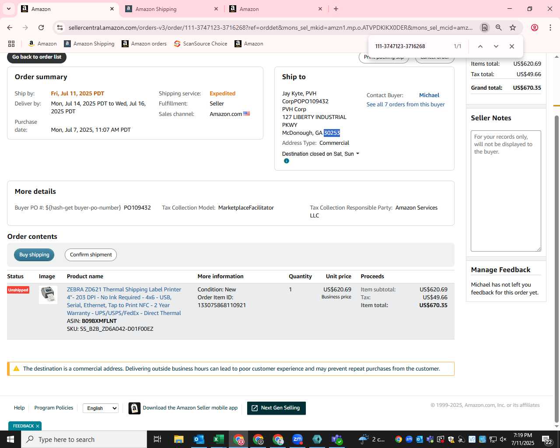The width and height of the screenshot is (560, 448).
Task: Click the order item ID 133075868110921
Action: pos(222,305)
